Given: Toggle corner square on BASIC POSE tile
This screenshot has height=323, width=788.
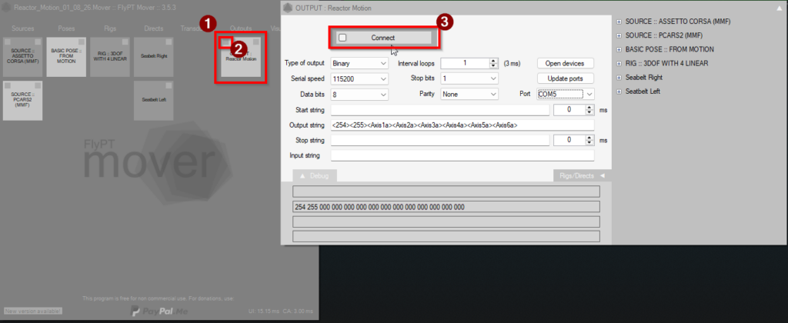Looking at the screenshot, I should pos(82,42).
